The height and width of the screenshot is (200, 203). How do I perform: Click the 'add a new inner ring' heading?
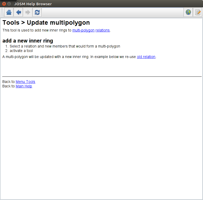point(28,41)
